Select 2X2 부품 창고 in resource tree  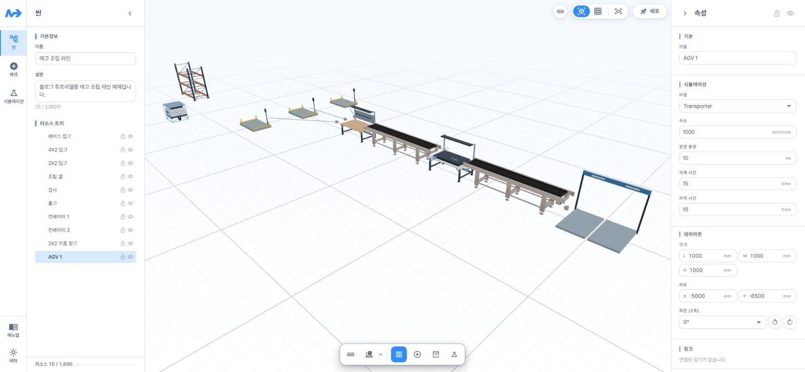(85, 243)
